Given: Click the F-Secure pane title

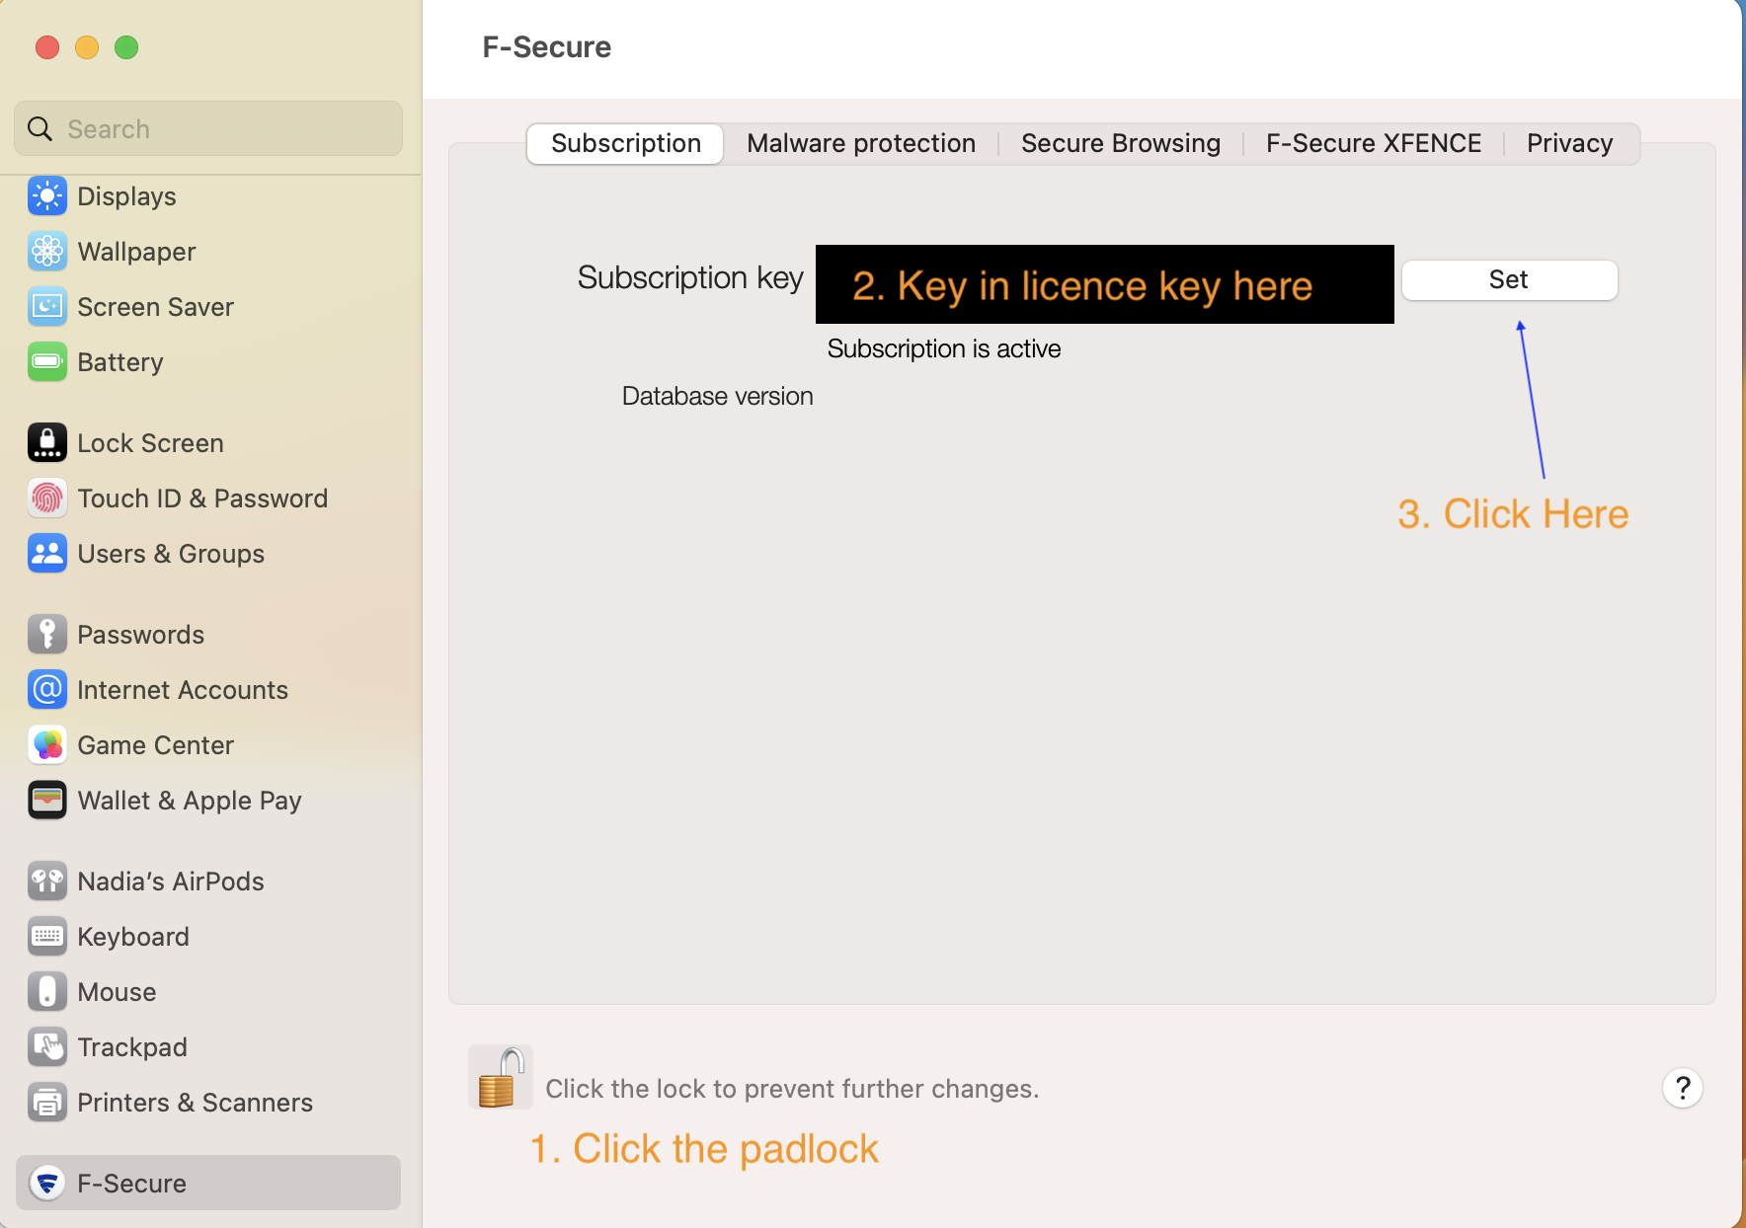Looking at the screenshot, I should click(x=547, y=47).
